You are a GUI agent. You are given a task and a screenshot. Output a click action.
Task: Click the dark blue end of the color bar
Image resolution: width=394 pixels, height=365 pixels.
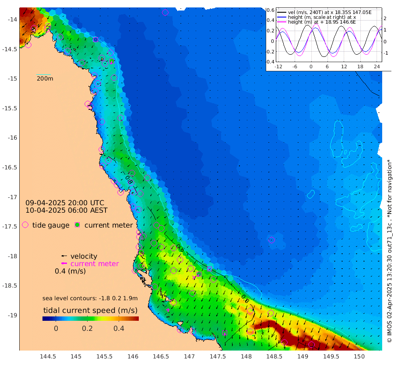[x=46, y=319]
